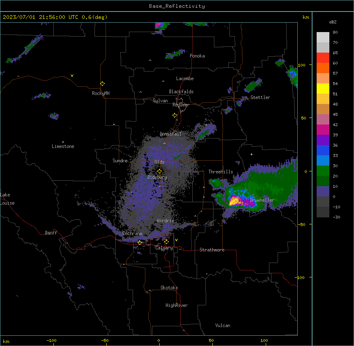Click the Base_Reflectivity title

[x=177, y=6]
